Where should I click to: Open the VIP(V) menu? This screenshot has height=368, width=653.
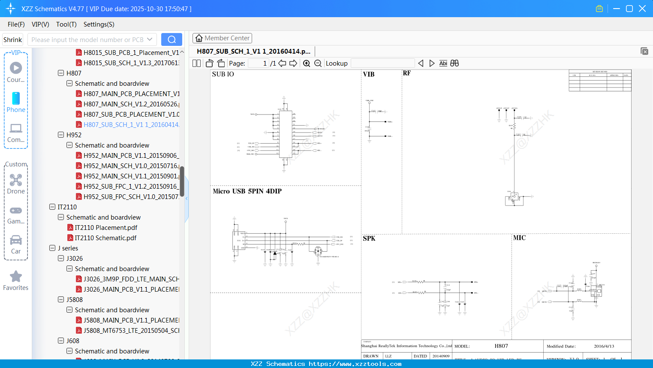coord(40,24)
